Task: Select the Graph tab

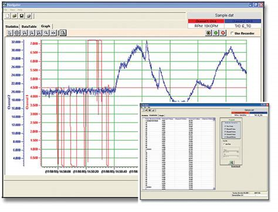Action: 46,26
